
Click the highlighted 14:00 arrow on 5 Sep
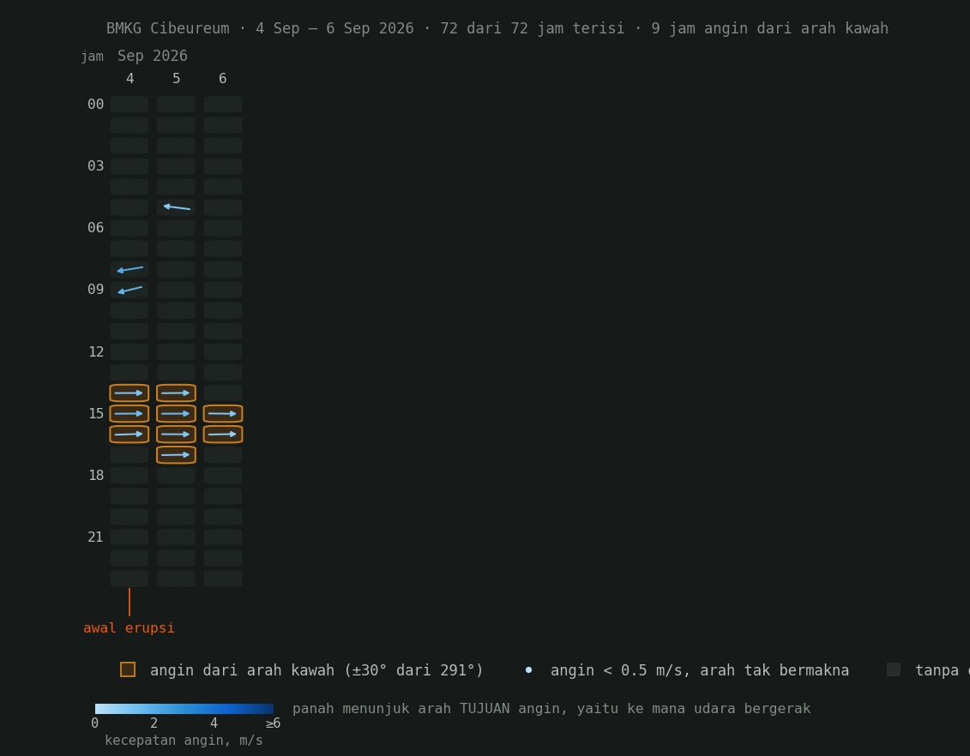coord(177,393)
